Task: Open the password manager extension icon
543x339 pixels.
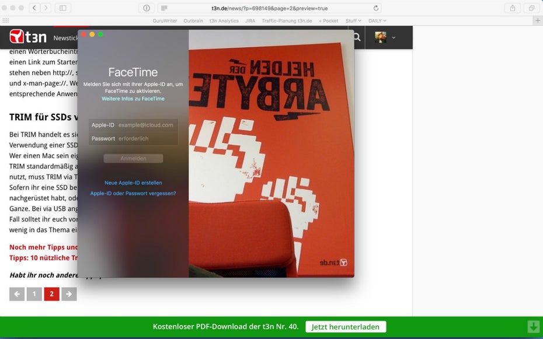Action: click(147, 8)
